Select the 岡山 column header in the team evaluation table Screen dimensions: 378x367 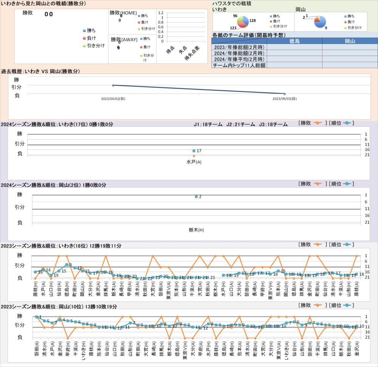pos(350,41)
